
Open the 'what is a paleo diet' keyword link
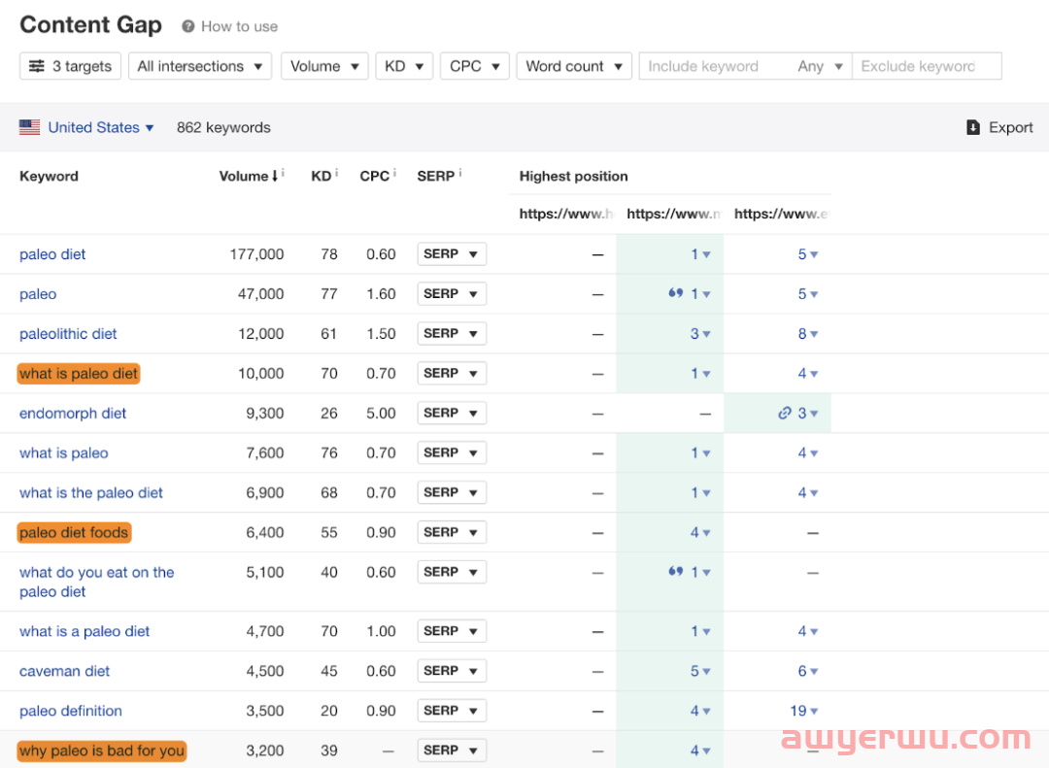pos(85,631)
